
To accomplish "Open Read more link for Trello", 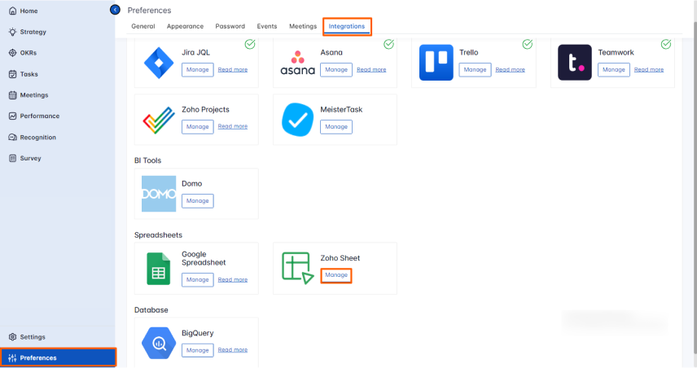I will [x=510, y=70].
